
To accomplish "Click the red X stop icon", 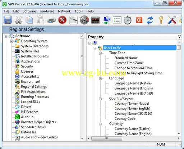I will coord(62,20).
